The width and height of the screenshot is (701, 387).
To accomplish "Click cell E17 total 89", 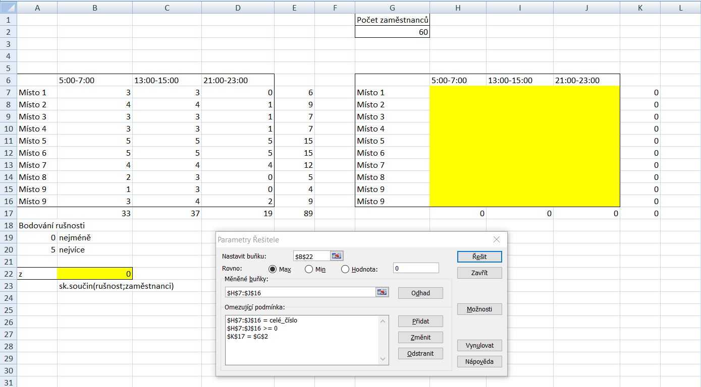I will [294, 213].
